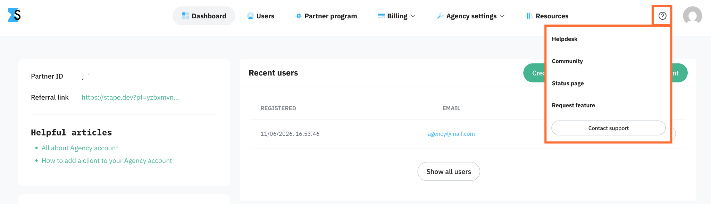The image size is (711, 204).
Task: Choose Request feature in help menu
Action: [573, 105]
